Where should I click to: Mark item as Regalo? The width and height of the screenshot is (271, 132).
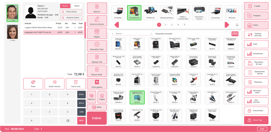tap(97, 33)
